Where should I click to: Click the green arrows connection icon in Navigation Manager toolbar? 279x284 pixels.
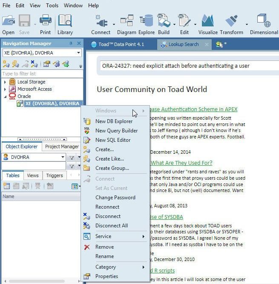[66, 64]
